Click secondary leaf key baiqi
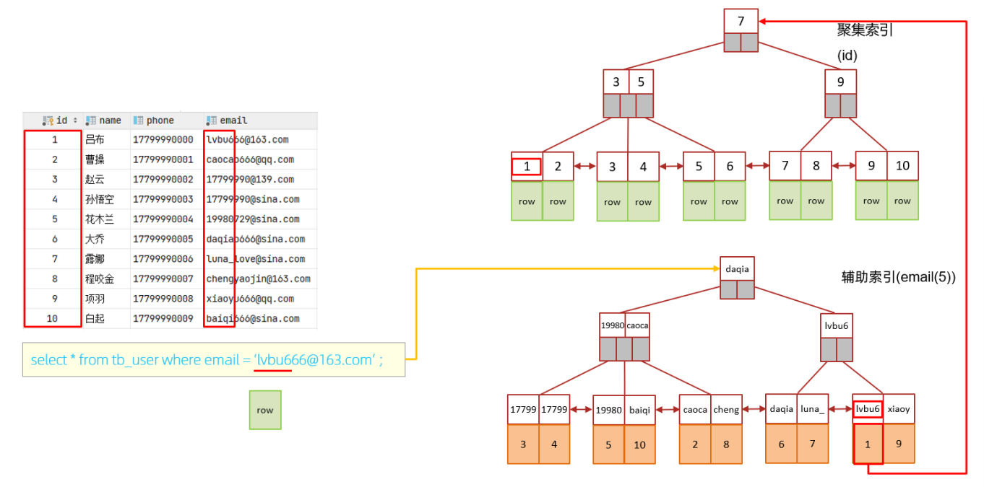Viewport: 984px width, 487px height. tap(639, 410)
